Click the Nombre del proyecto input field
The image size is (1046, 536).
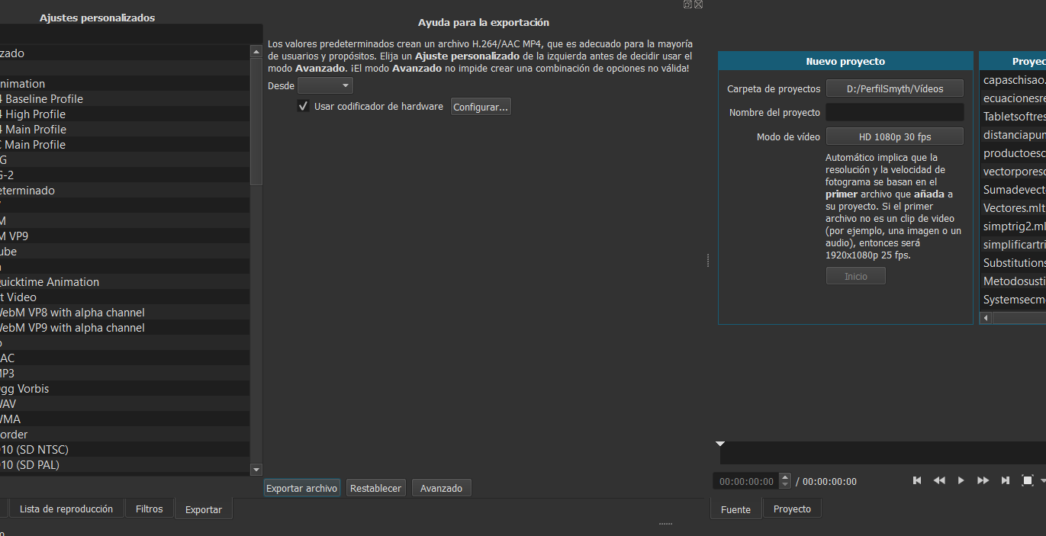click(x=894, y=113)
